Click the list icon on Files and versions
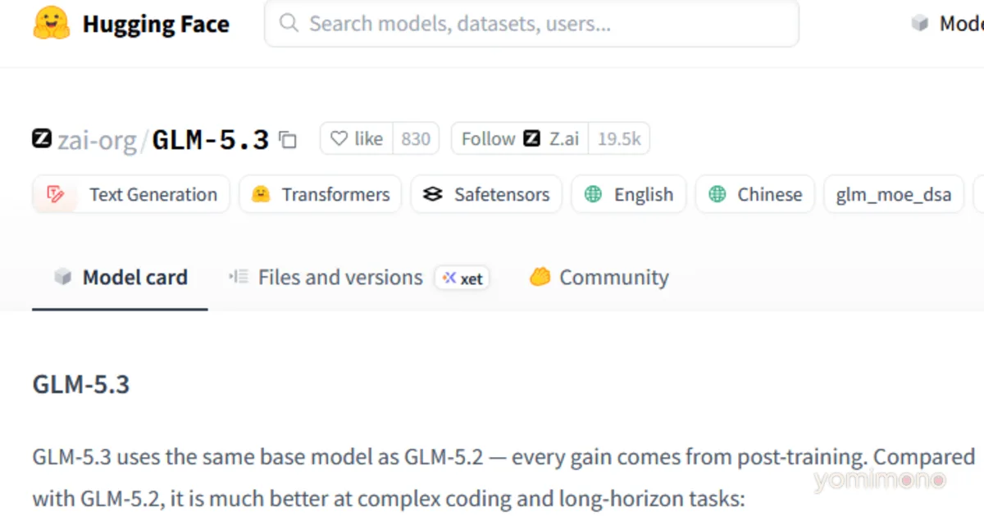984x516 pixels. coord(239,277)
